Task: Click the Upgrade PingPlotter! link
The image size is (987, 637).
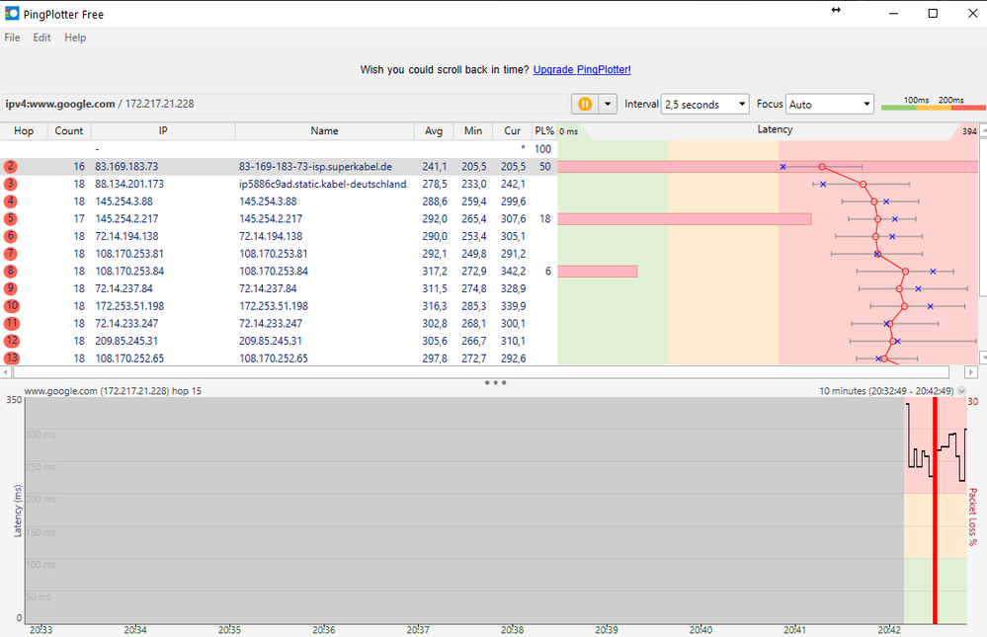Action: [x=582, y=69]
